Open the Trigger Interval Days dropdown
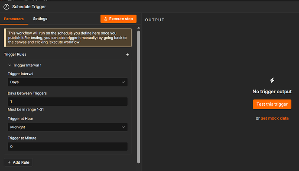This screenshot has height=171, width=299. pyautogui.click(x=68, y=82)
